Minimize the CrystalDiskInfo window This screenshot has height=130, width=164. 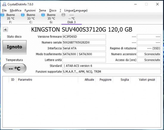pyautogui.click(x=135, y=4)
